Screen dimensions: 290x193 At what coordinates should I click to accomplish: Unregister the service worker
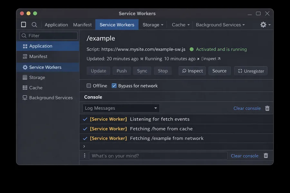251,71
